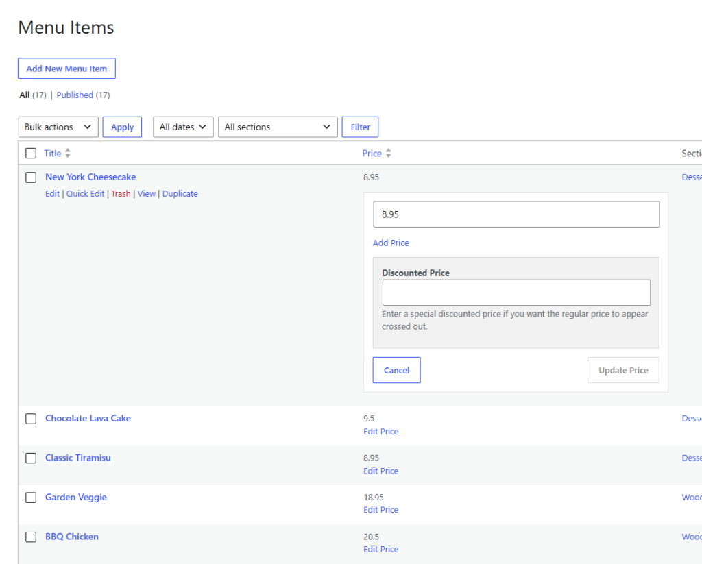Viewport: 702px width, 564px height.
Task: Toggle the select-all checkbox in header
Action: [x=31, y=153]
